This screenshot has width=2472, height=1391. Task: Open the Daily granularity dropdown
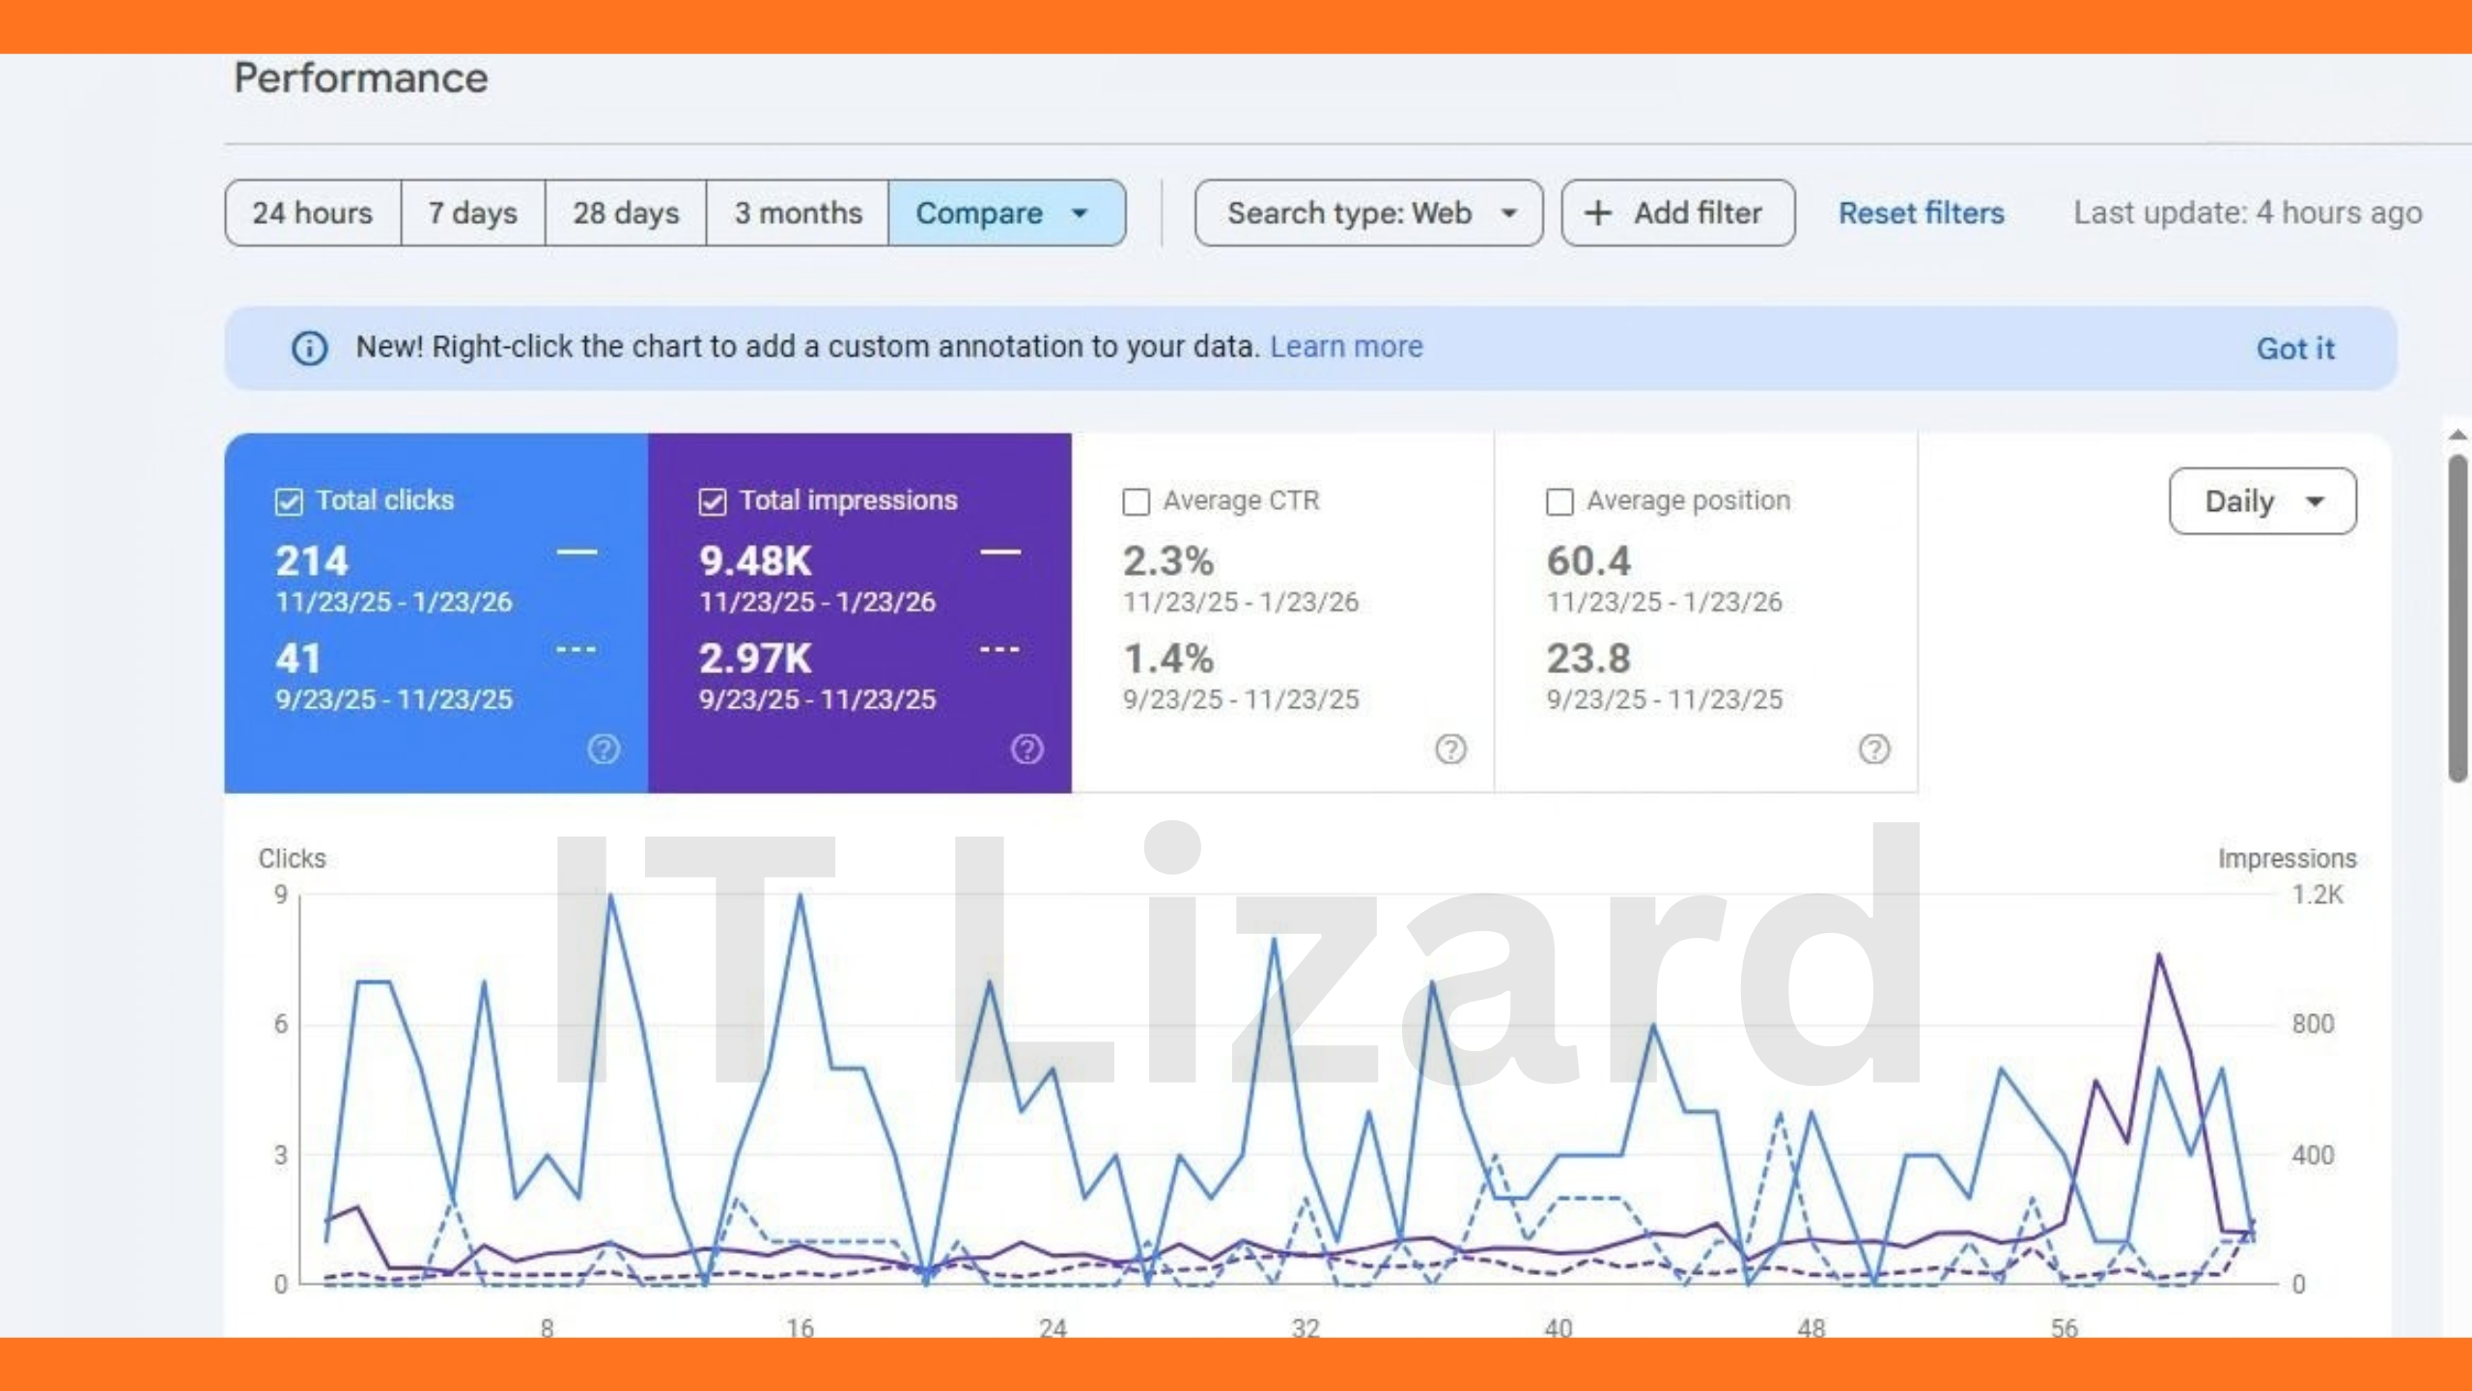click(2261, 501)
